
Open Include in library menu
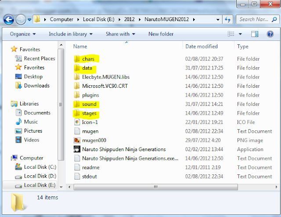71,34
